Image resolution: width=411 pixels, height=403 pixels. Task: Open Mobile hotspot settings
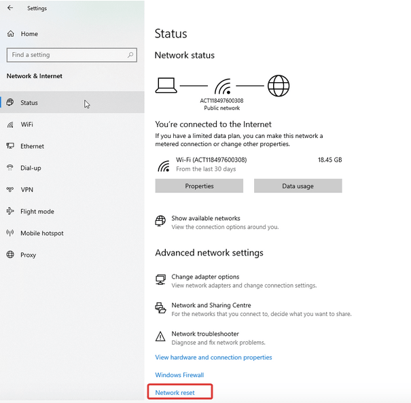(x=72, y=233)
